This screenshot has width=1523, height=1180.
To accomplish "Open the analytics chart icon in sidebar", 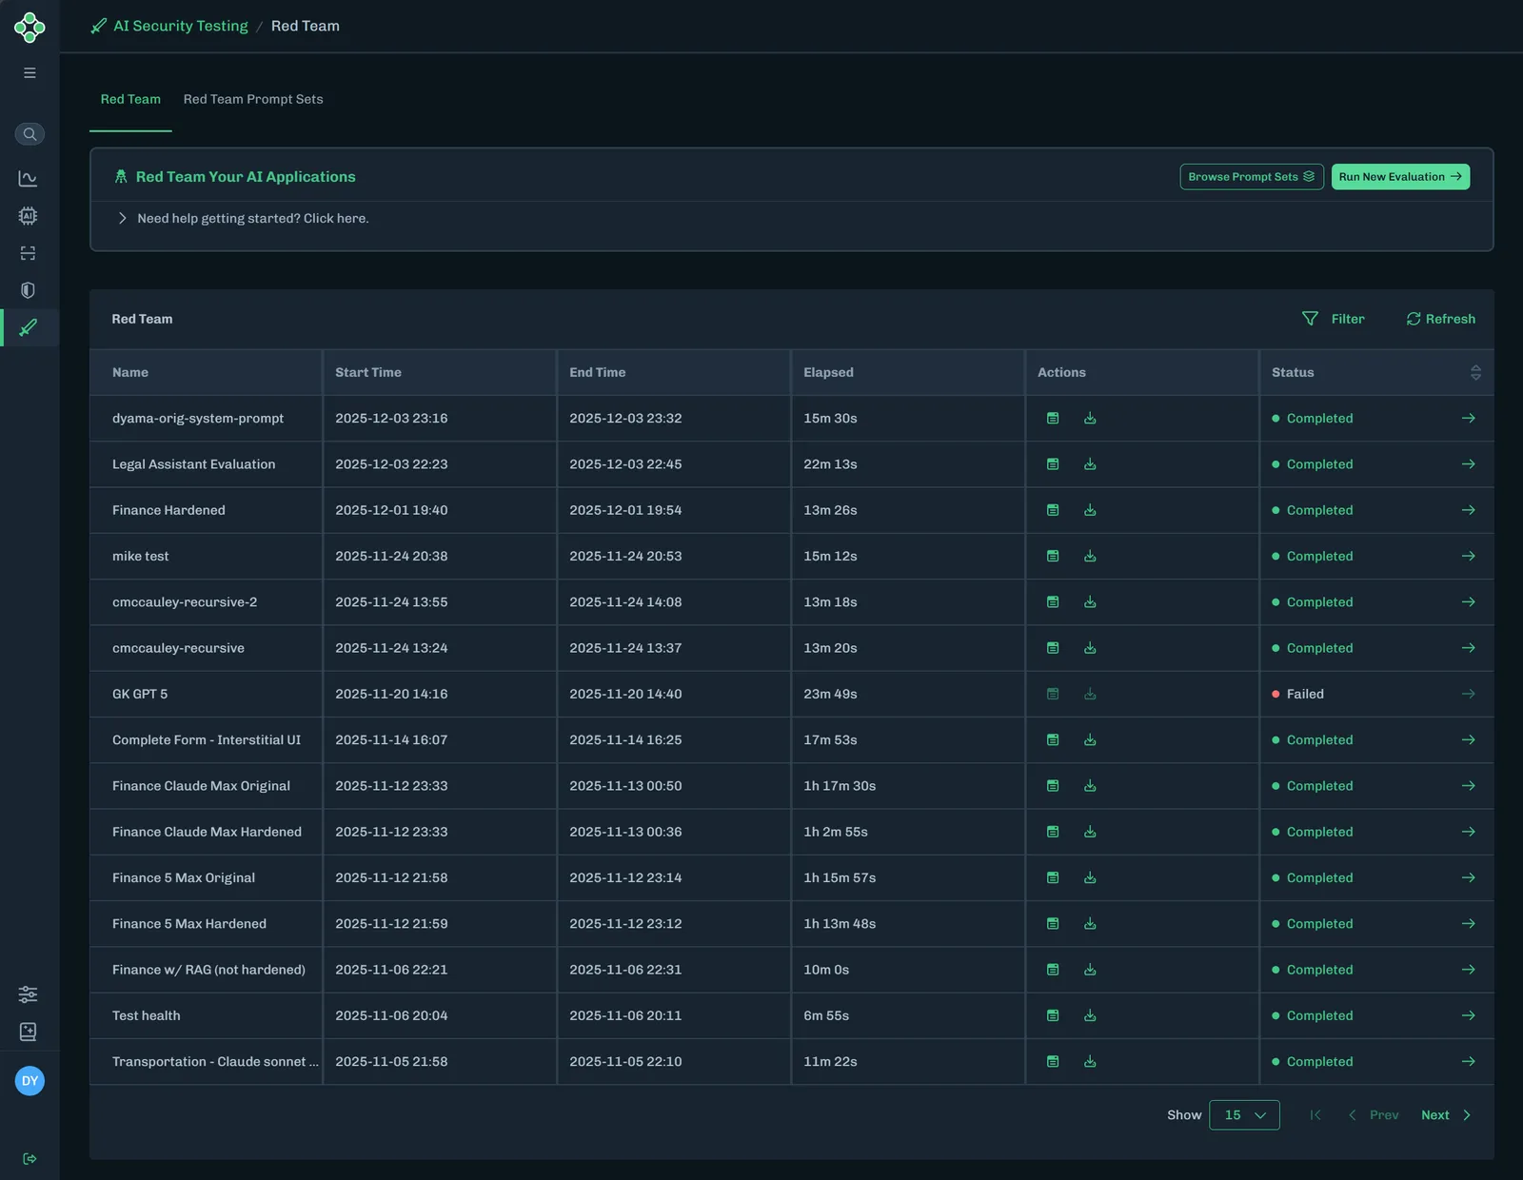I will [x=28, y=179].
